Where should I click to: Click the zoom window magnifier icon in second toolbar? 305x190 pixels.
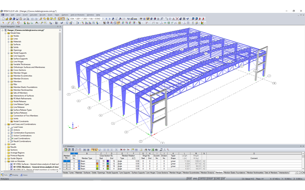(x=108, y=23)
